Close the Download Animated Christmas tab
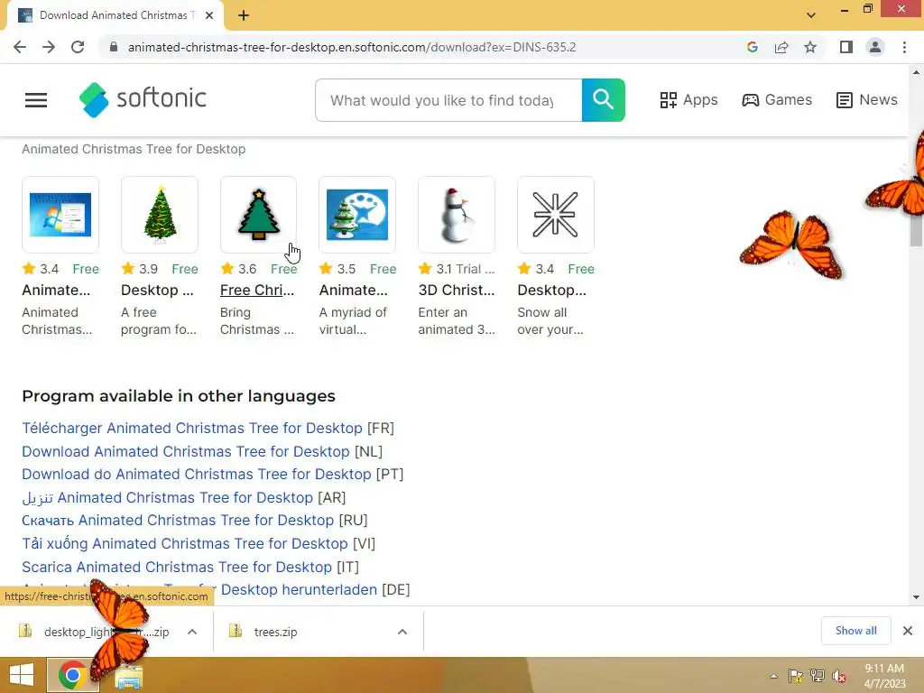 [x=209, y=15]
